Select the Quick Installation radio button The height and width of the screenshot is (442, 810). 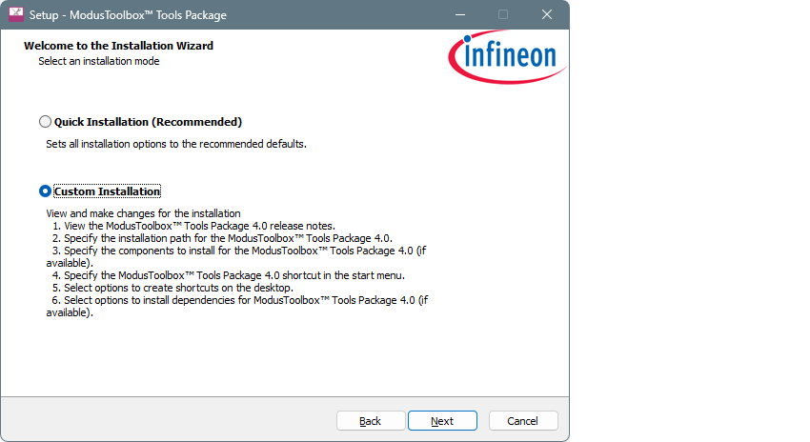[x=45, y=122]
